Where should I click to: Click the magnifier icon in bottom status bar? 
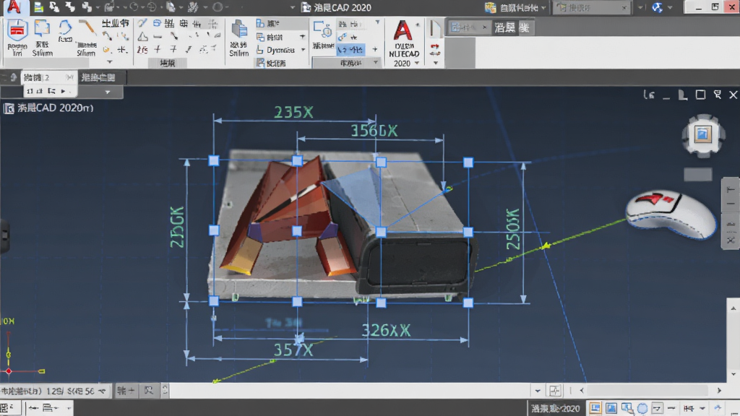(627, 408)
